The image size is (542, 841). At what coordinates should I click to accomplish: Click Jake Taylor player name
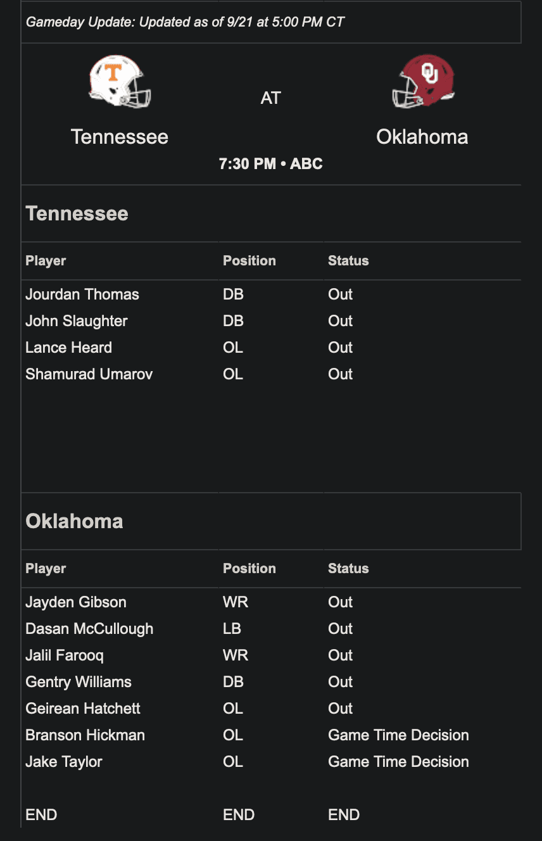(x=64, y=762)
